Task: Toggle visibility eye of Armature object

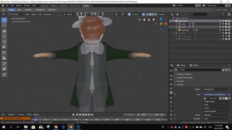Action: [x=220, y=30]
